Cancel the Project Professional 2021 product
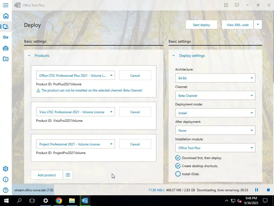The image size is (274, 206). click(135, 144)
